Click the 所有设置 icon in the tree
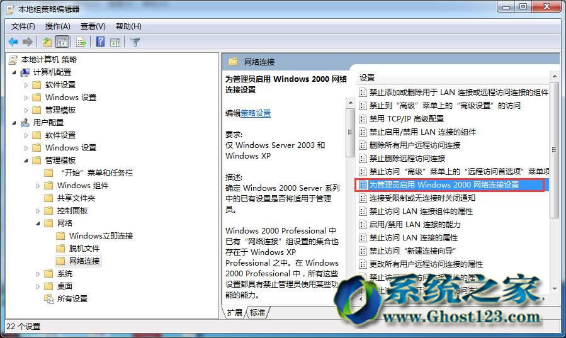Screen dimensions: 566x338 pos(48,299)
